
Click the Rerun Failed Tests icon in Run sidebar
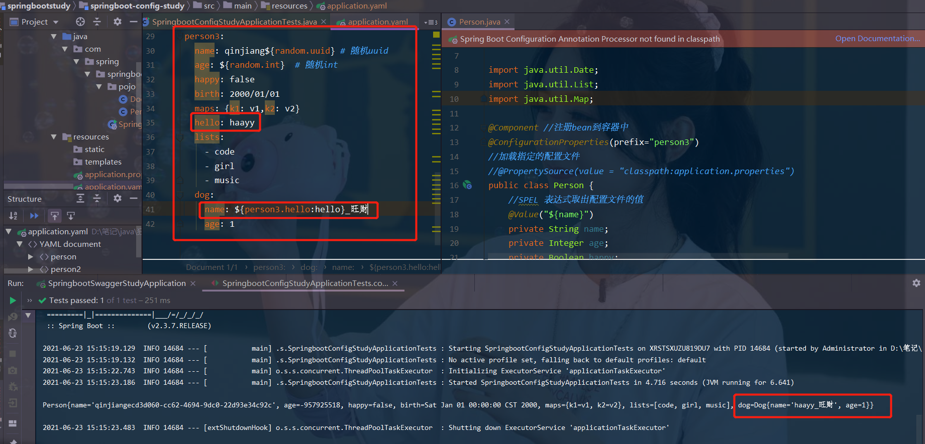(x=13, y=317)
